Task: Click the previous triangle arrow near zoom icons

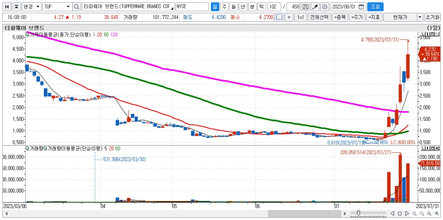Action: pyautogui.click(x=392, y=213)
